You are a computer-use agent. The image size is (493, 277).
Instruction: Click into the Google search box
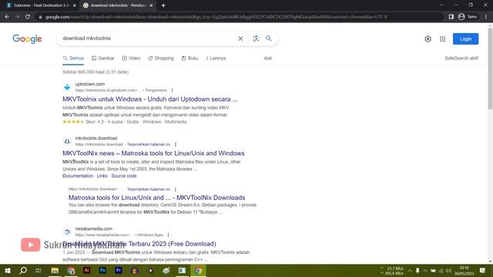pos(148,38)
